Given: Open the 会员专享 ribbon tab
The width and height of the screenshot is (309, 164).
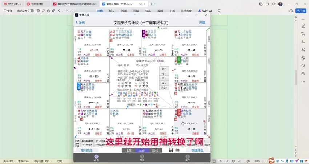Looking at the screenshot, I should pyautogui.click(x=186, y=11).
